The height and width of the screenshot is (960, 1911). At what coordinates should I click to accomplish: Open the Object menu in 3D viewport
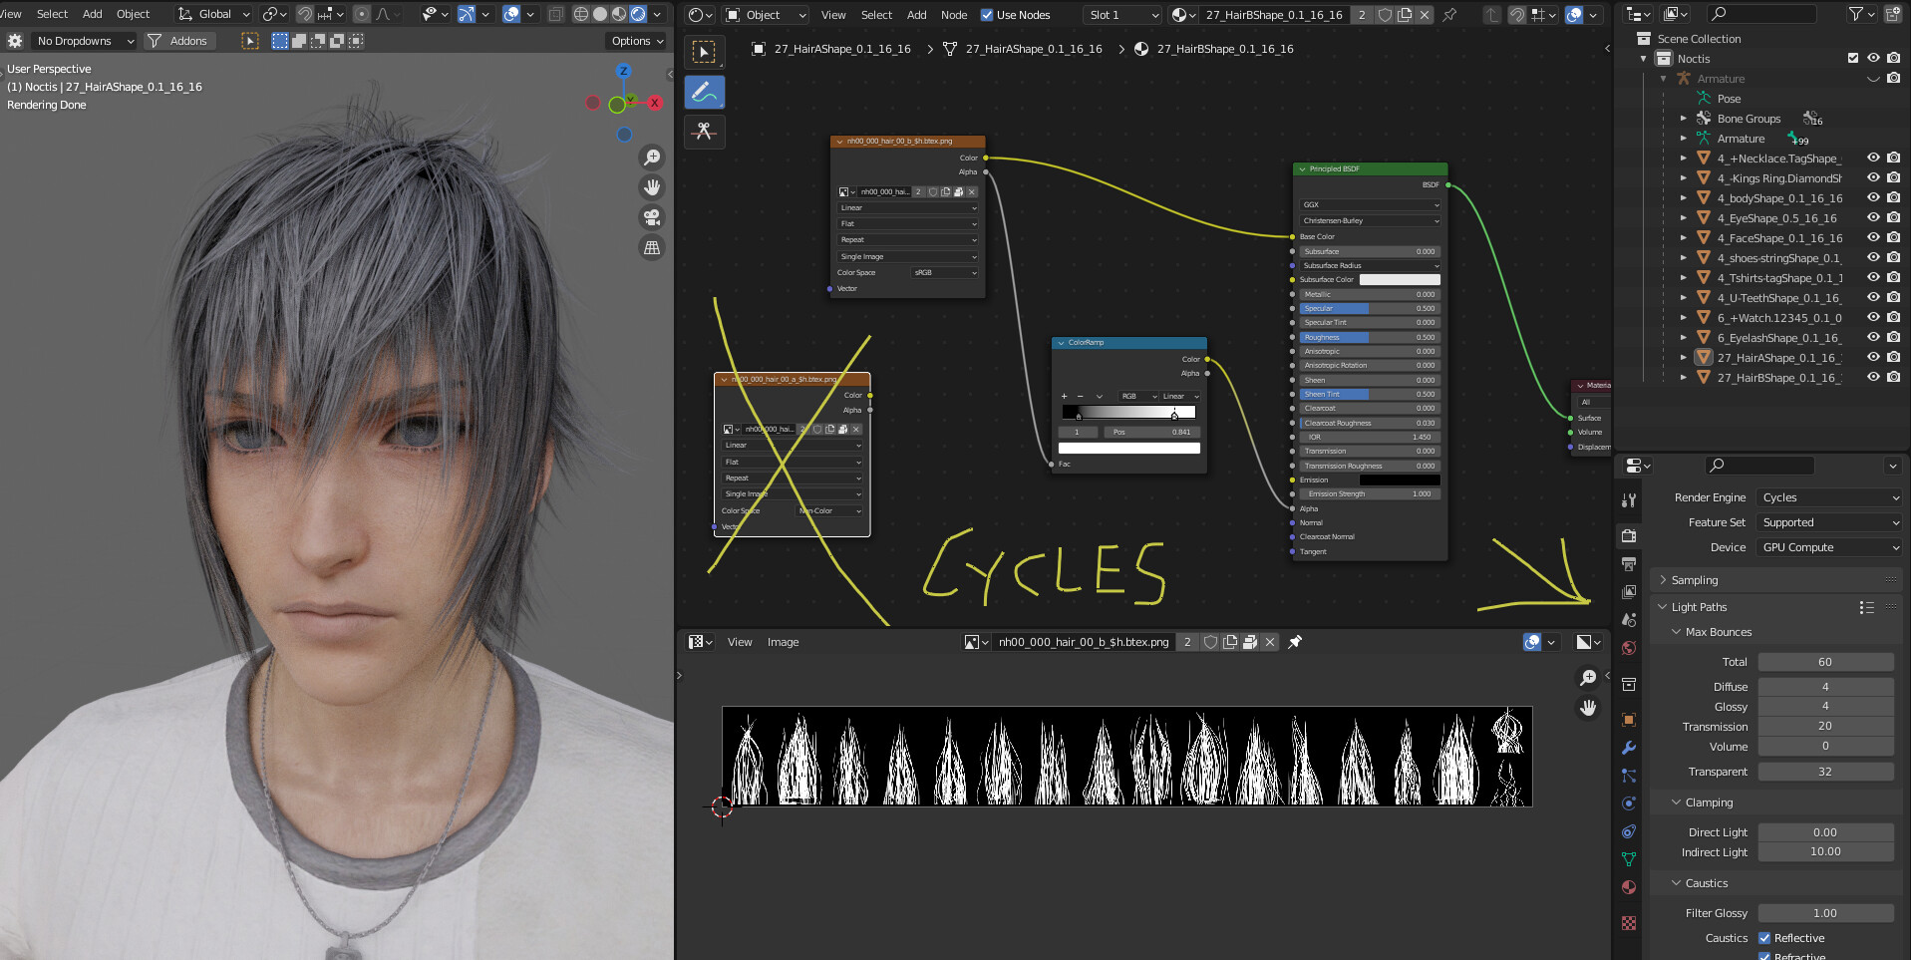click(133, 14)
